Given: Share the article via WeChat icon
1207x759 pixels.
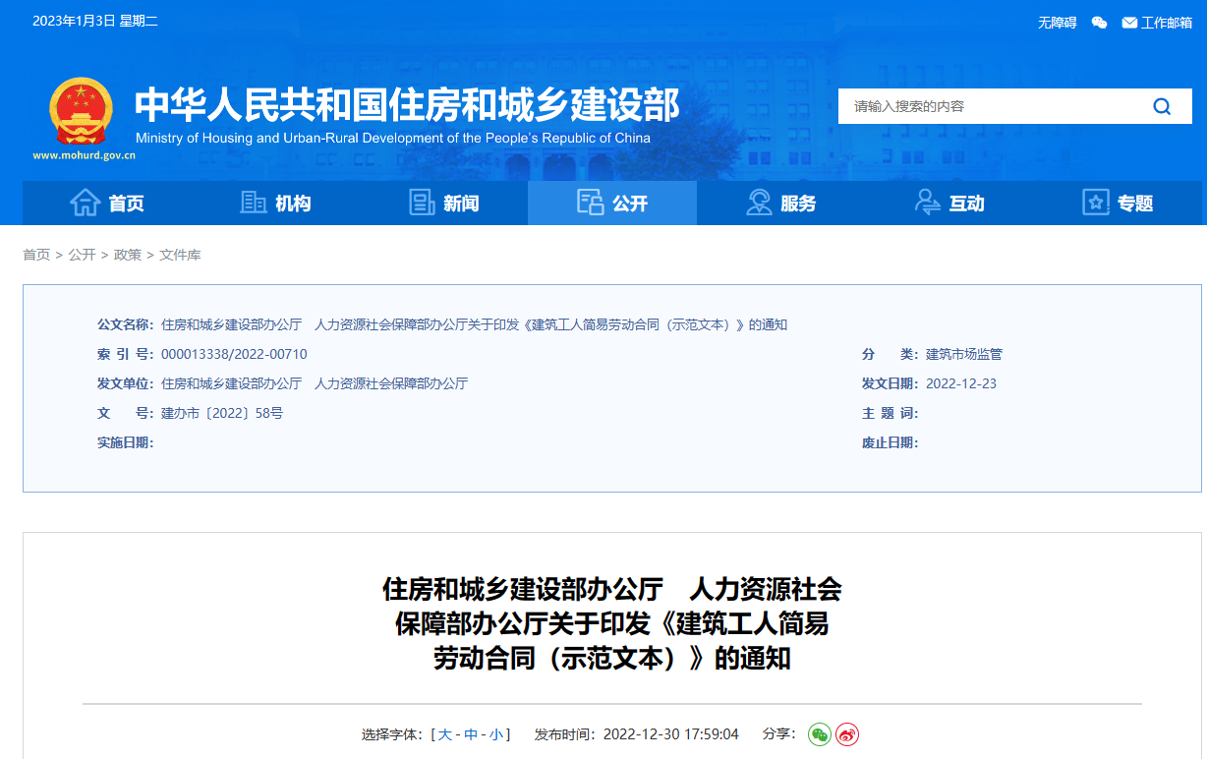Looking at the screenshot, I should [x=819, y=734].
